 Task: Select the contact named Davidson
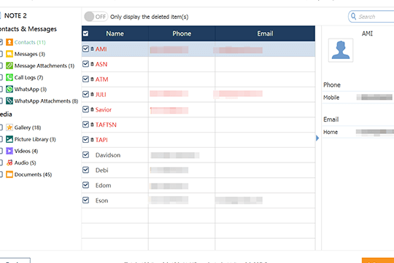[x=108, y=155]
